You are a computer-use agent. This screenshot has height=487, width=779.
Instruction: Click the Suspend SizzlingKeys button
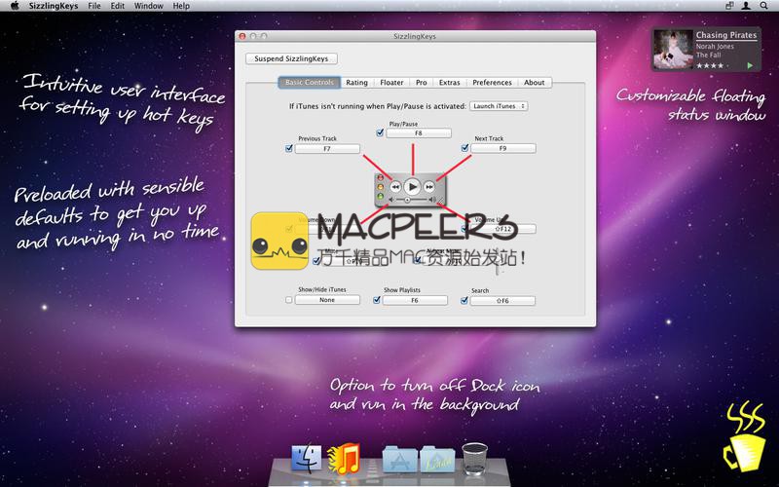pos(291,58)
